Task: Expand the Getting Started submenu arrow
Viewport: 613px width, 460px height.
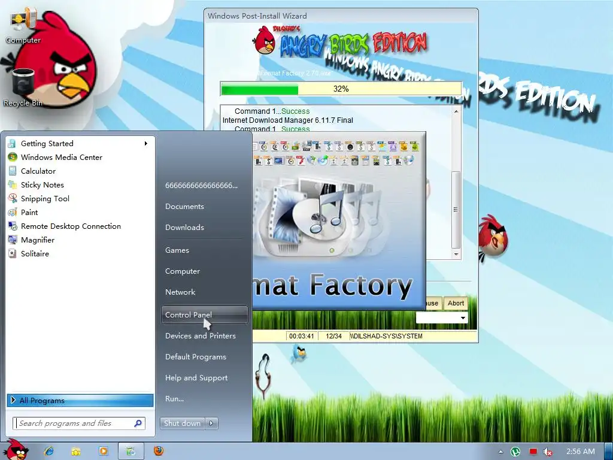Action: (x=146, y=144)
